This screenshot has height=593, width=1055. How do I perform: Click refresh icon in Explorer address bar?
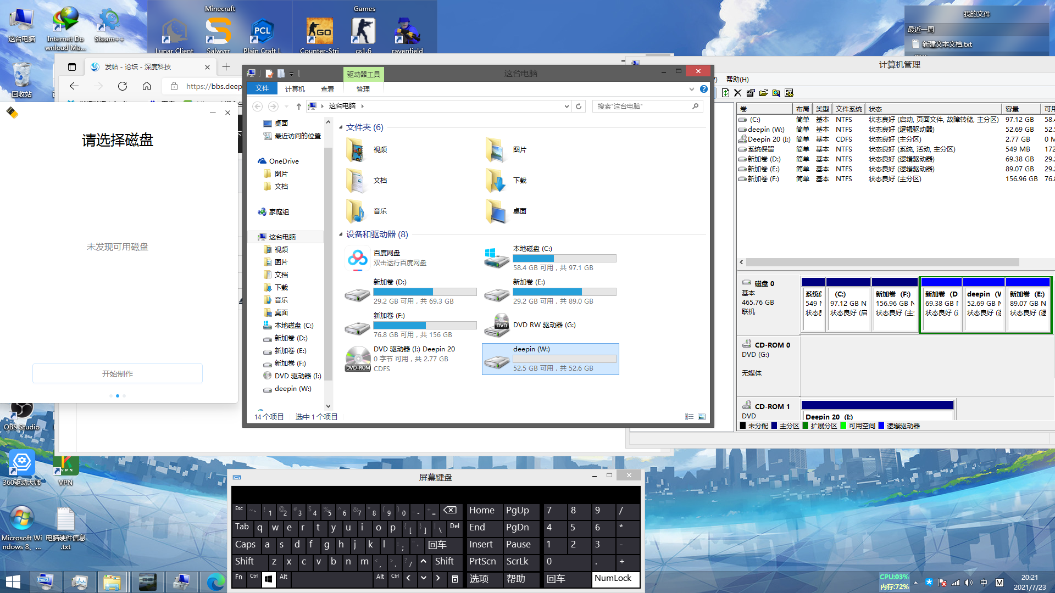click(579, 107)
